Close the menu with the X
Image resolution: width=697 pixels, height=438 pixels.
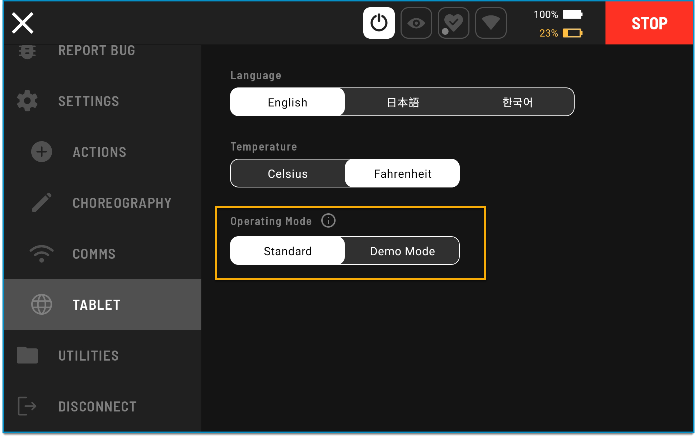[23, 23]
